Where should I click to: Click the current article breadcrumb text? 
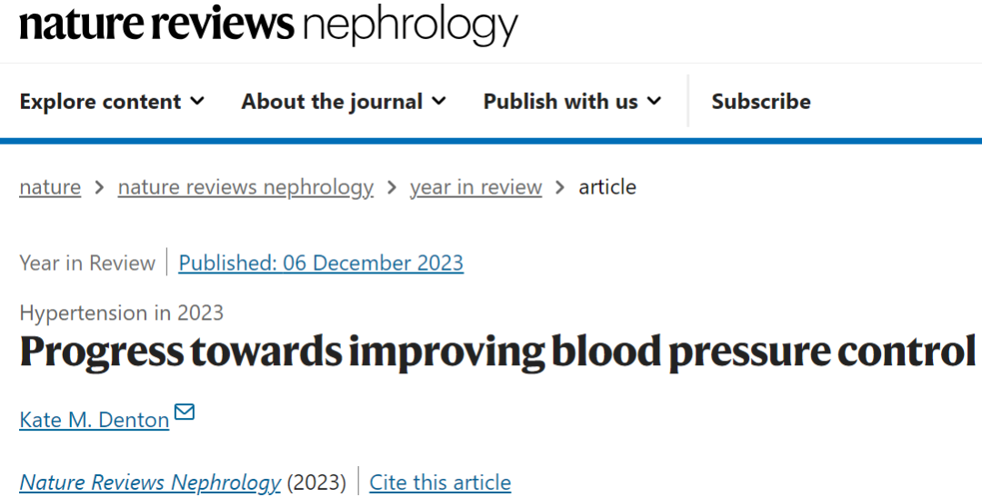point(607,187)
